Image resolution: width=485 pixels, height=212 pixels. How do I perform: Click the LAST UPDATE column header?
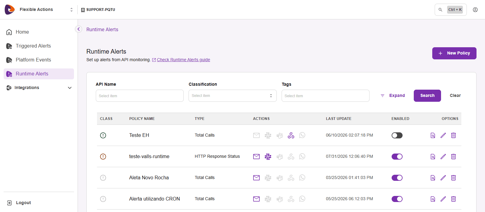339,119
